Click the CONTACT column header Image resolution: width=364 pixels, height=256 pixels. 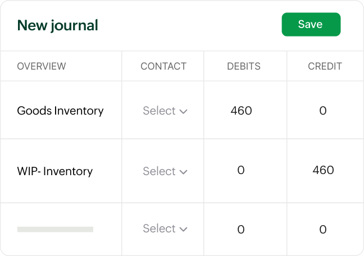coord(163,66)
